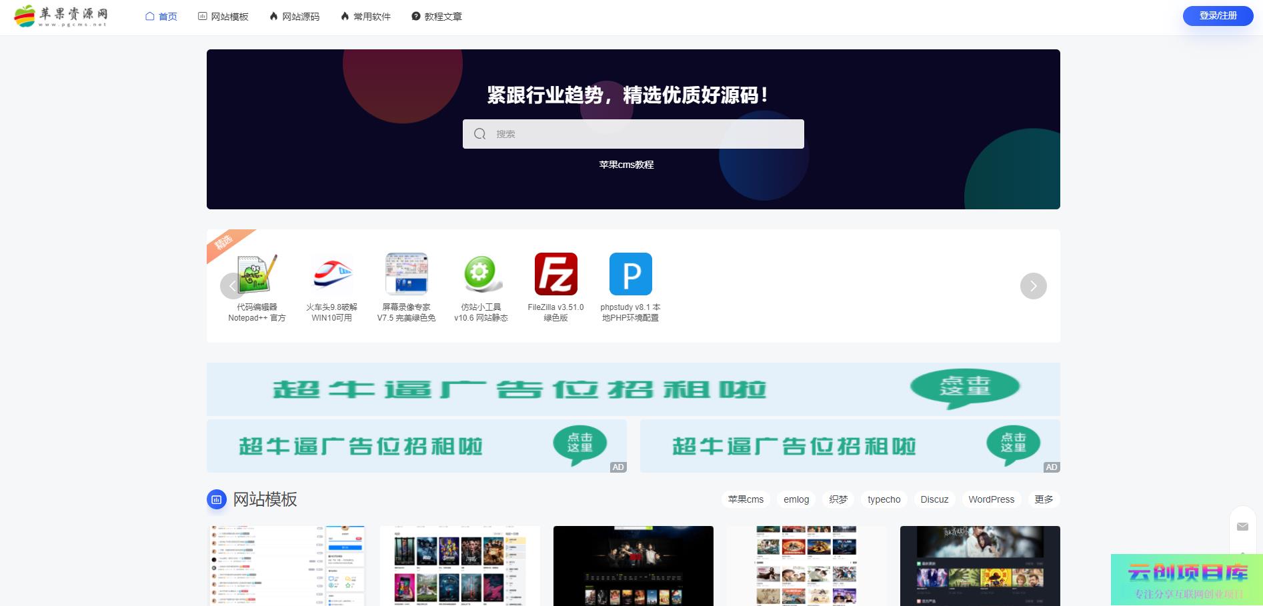Open the 网站模板 navigation menu item
Image resolution: width=1263 pixels, height=606 pixels.
[223, 17]
